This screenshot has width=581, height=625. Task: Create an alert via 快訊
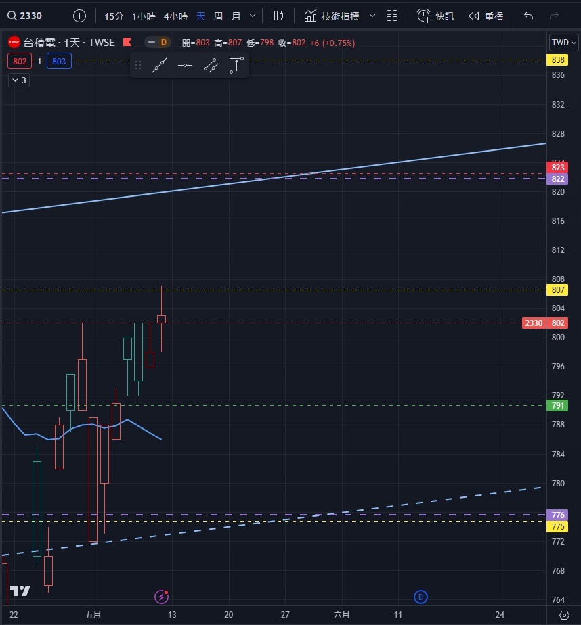click(435, 16)
